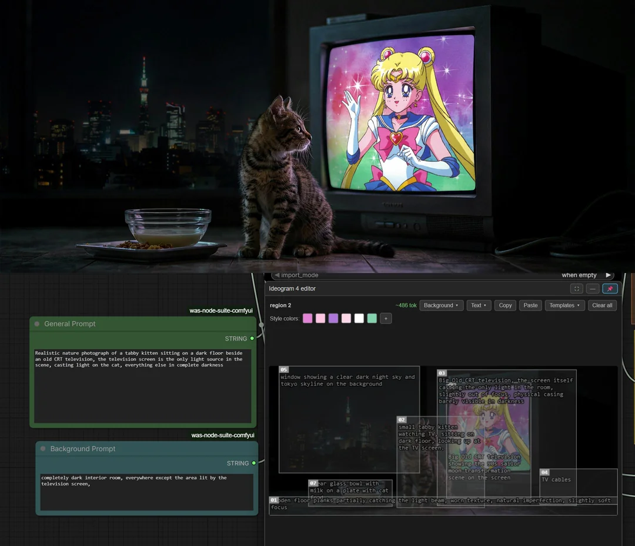The width and height of the screenshot is (635, 546).
Task: Open the Text dropdown
Action: click(x=478, y=305)
